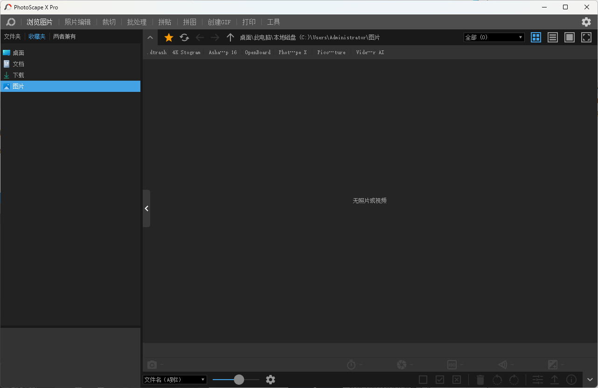
Task: Open thumbnail settings gear near slider
Action: click(271, 380)
